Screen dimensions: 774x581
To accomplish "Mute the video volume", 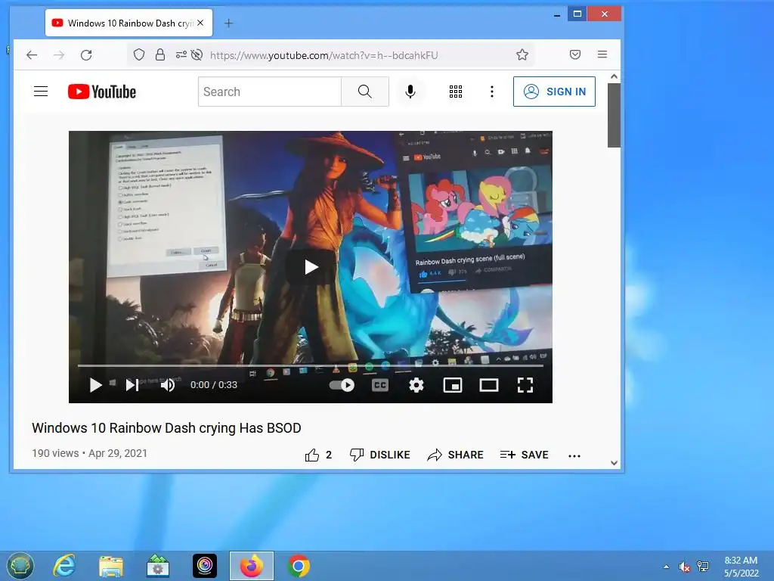I will pos(168,385).
